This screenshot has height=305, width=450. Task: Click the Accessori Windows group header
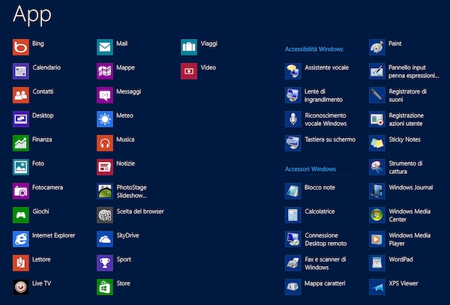point(310,169)
